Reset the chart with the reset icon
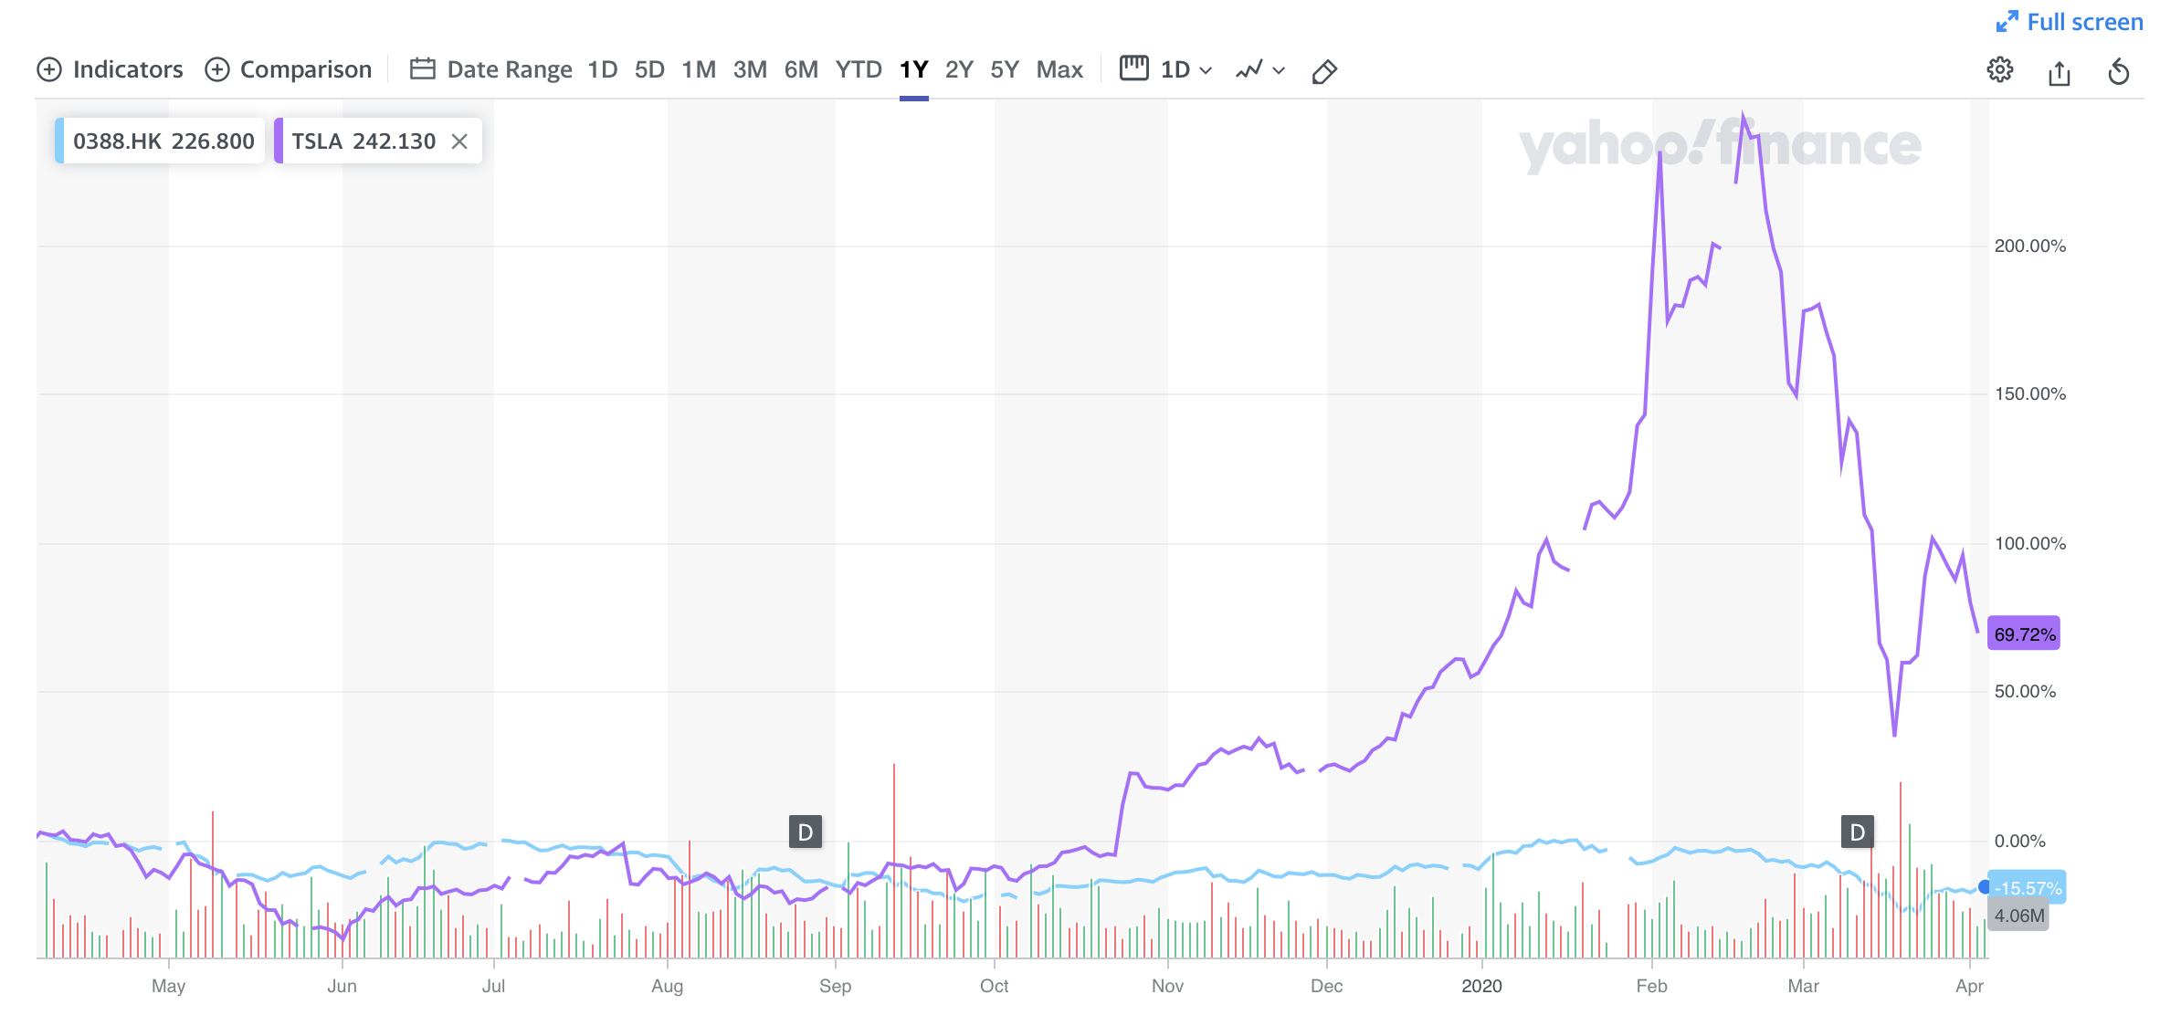This screenshot has width=2181, height=1015. [2119, 71]
